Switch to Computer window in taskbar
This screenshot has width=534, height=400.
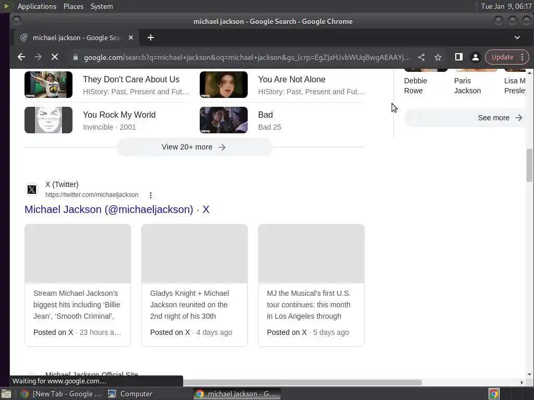[130, 394]
